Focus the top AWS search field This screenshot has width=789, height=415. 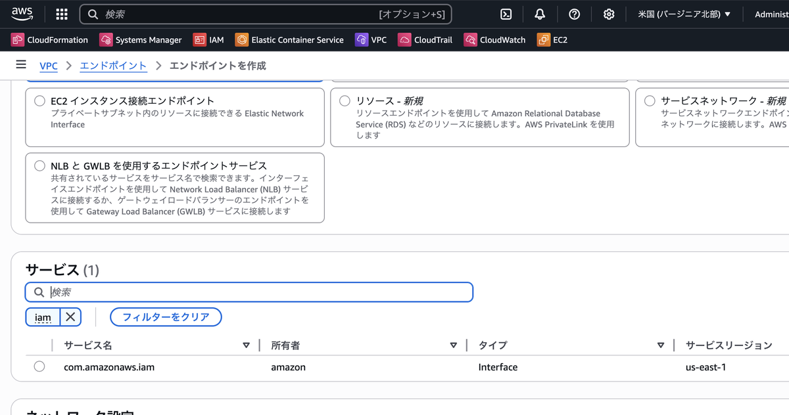point(266,14)
